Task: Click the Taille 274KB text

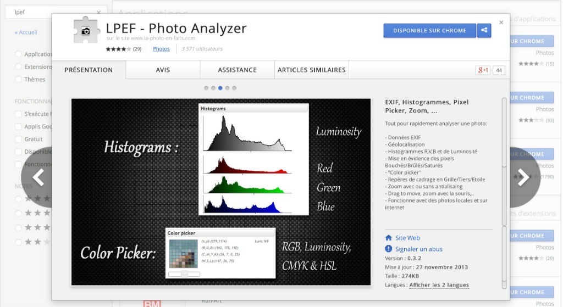Action: click(402, 276)
